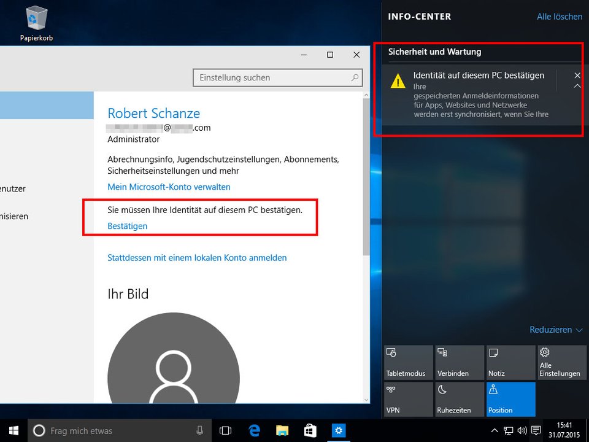This screenshot has width=589, height=442.
Task: Select the Einstellungen synchronisieren sidebar entry
Action: point(13,216)
